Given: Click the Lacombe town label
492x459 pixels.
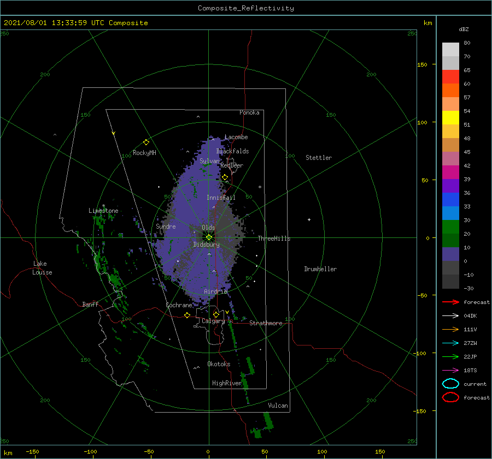Looking at the screenshot, I should point(236,137).
